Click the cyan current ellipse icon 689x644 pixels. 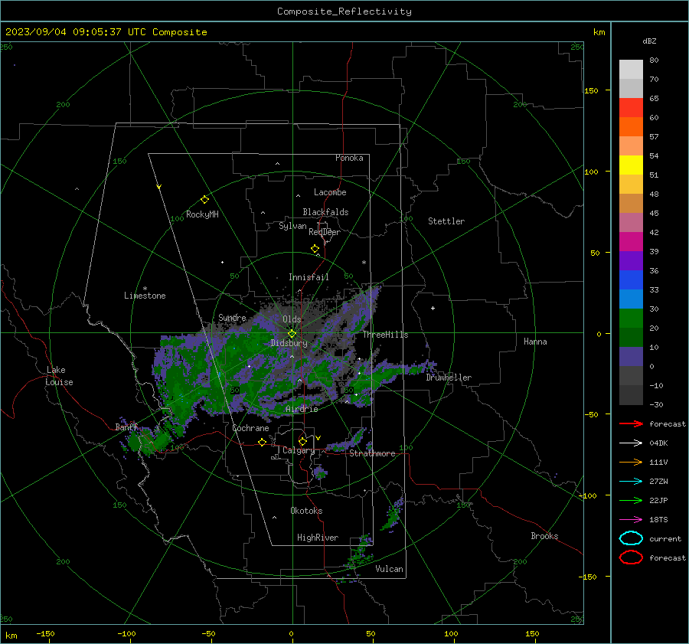631,538
